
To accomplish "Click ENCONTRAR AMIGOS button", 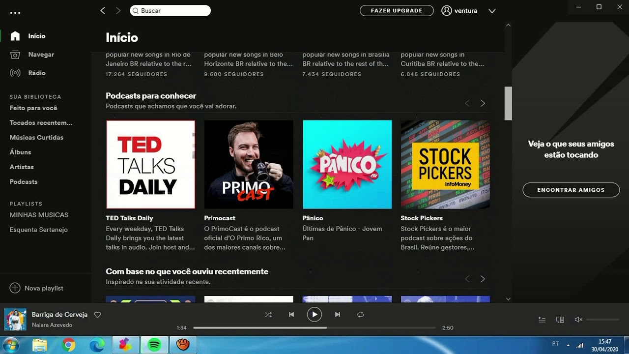I will click(x=571, y=190).
